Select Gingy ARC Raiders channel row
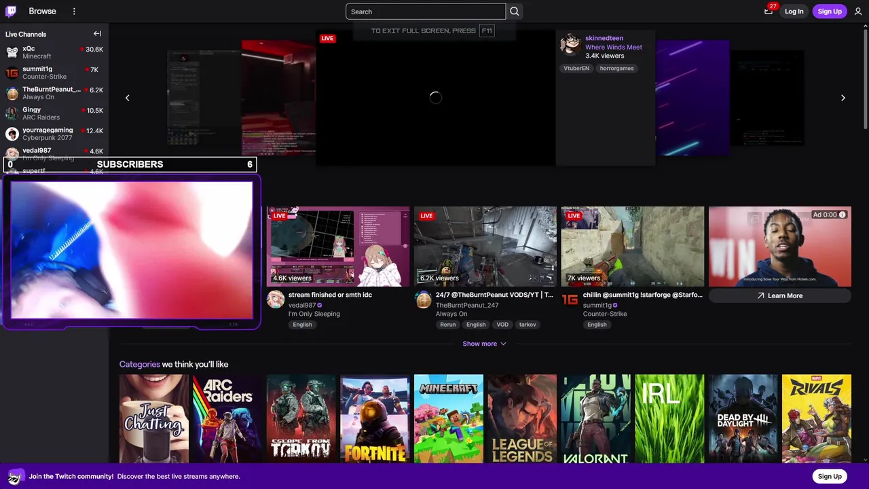Viewport: 869px width, 489px height. [x=54, y=113]
